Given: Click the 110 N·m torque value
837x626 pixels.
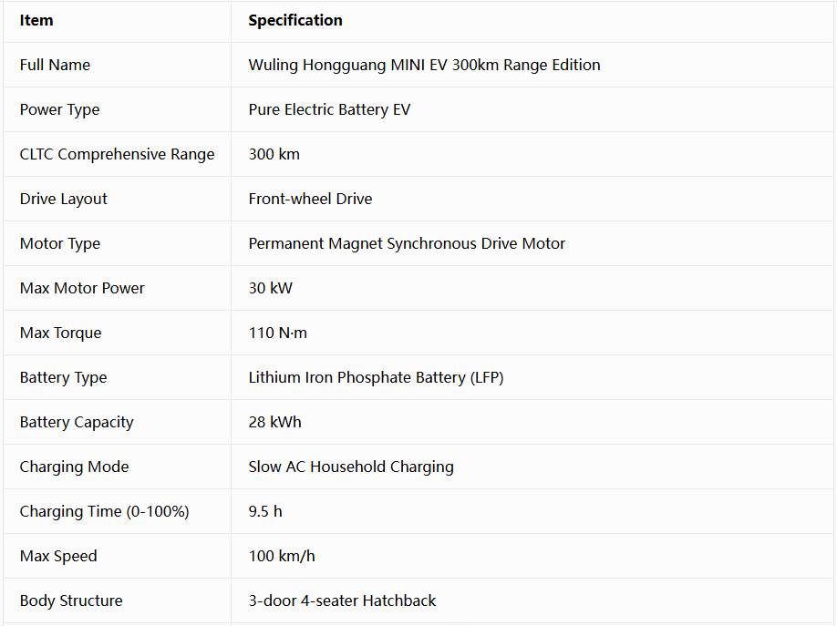Looking at the screenshot, I should [x=277, y=333].
